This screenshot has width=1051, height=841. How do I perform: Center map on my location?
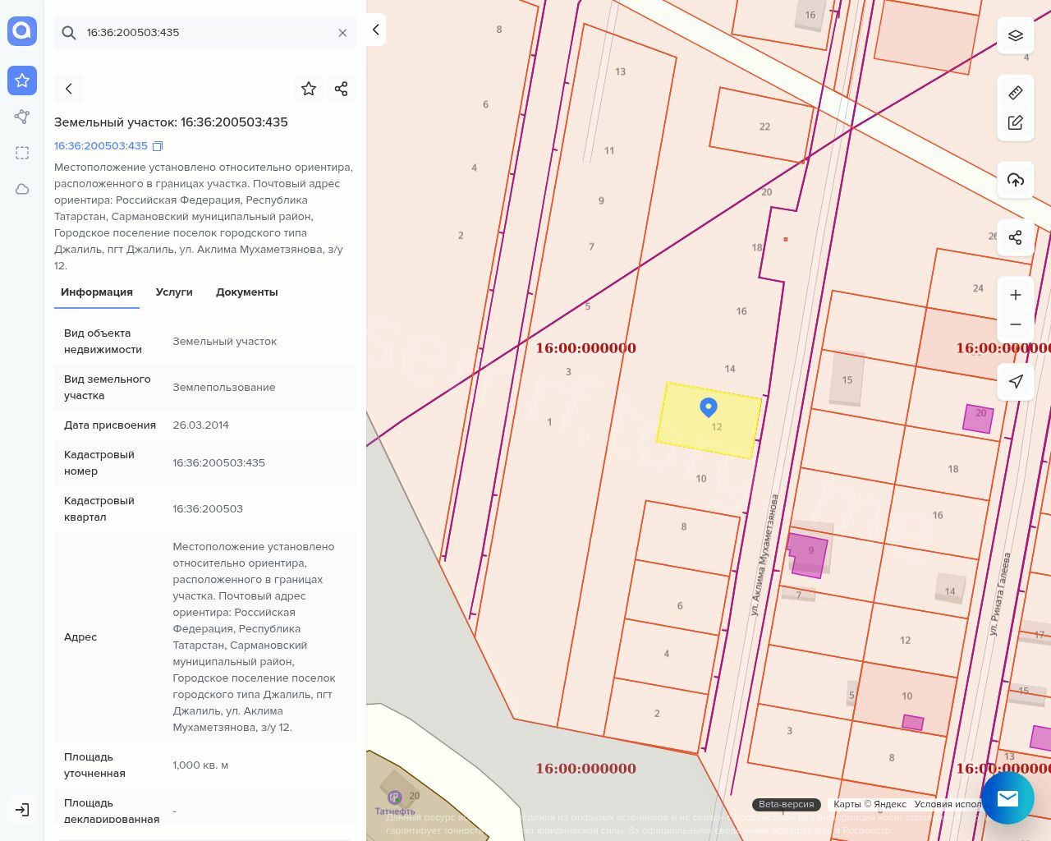pos(1016,381)
